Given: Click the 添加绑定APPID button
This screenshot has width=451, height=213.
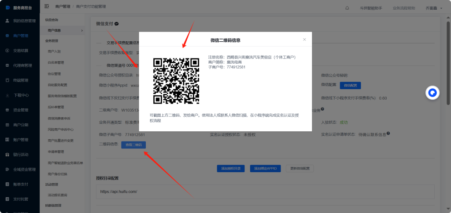Looking at the screenshot, I should [x=265, y=169].
